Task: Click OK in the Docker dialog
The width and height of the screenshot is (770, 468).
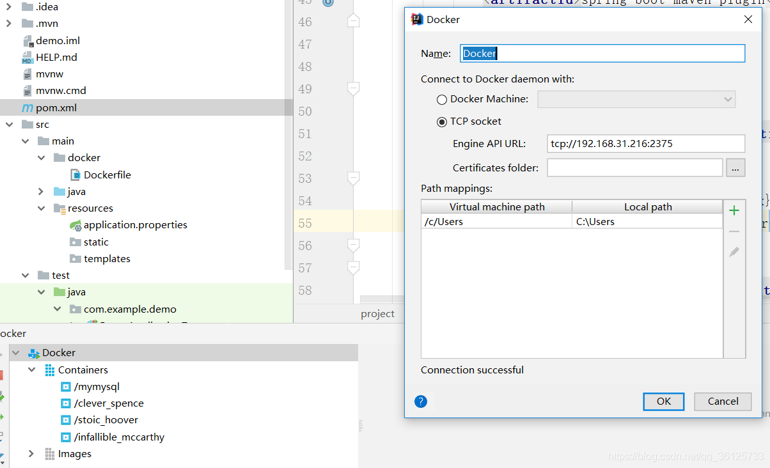Action: tap(664, 402)
